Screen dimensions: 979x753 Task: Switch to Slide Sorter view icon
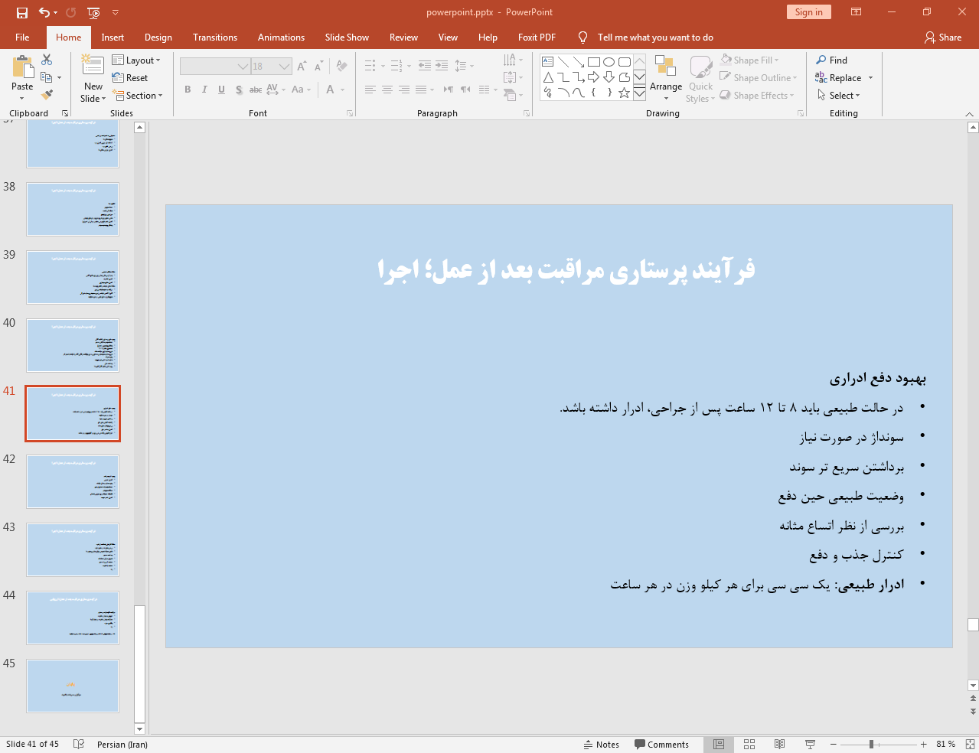point(749,744)
